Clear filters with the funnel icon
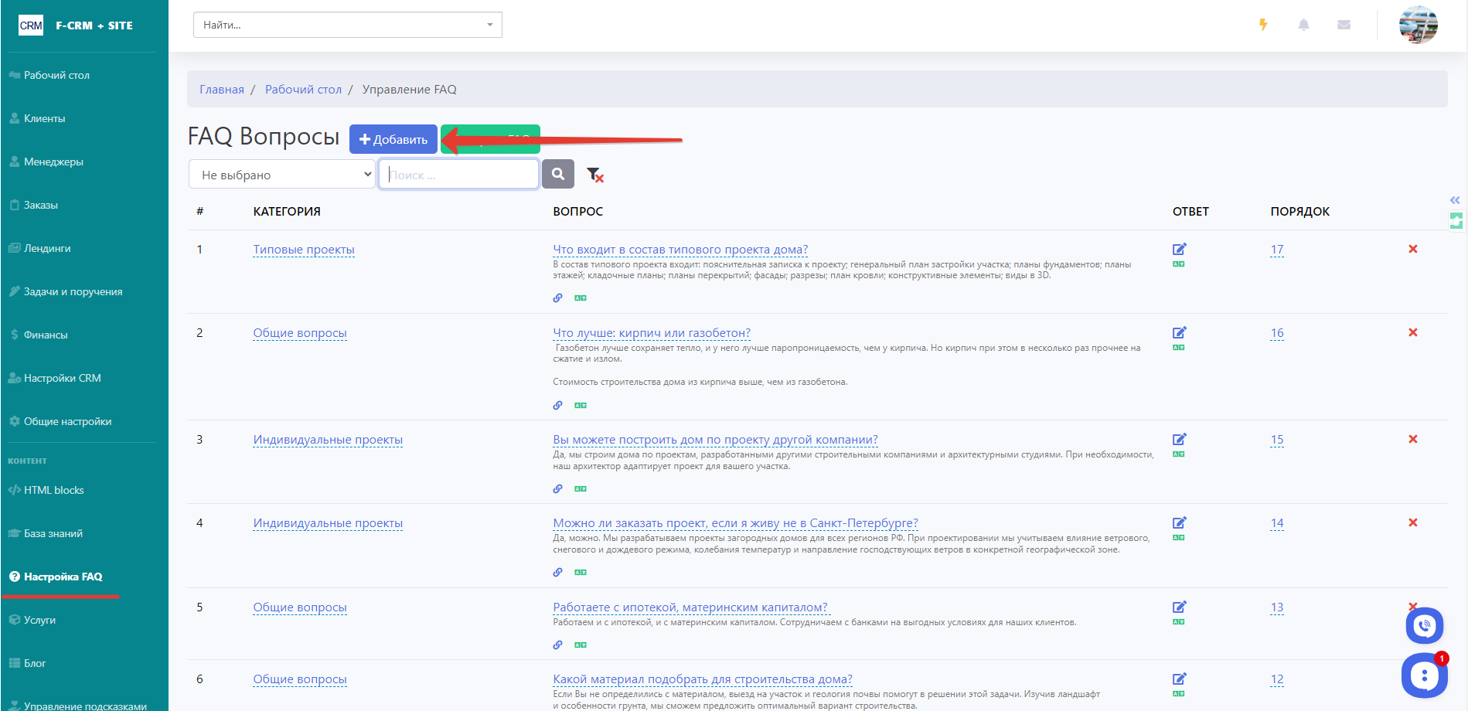This screenshot has width=1468, height=711. (x=594, y=175)
